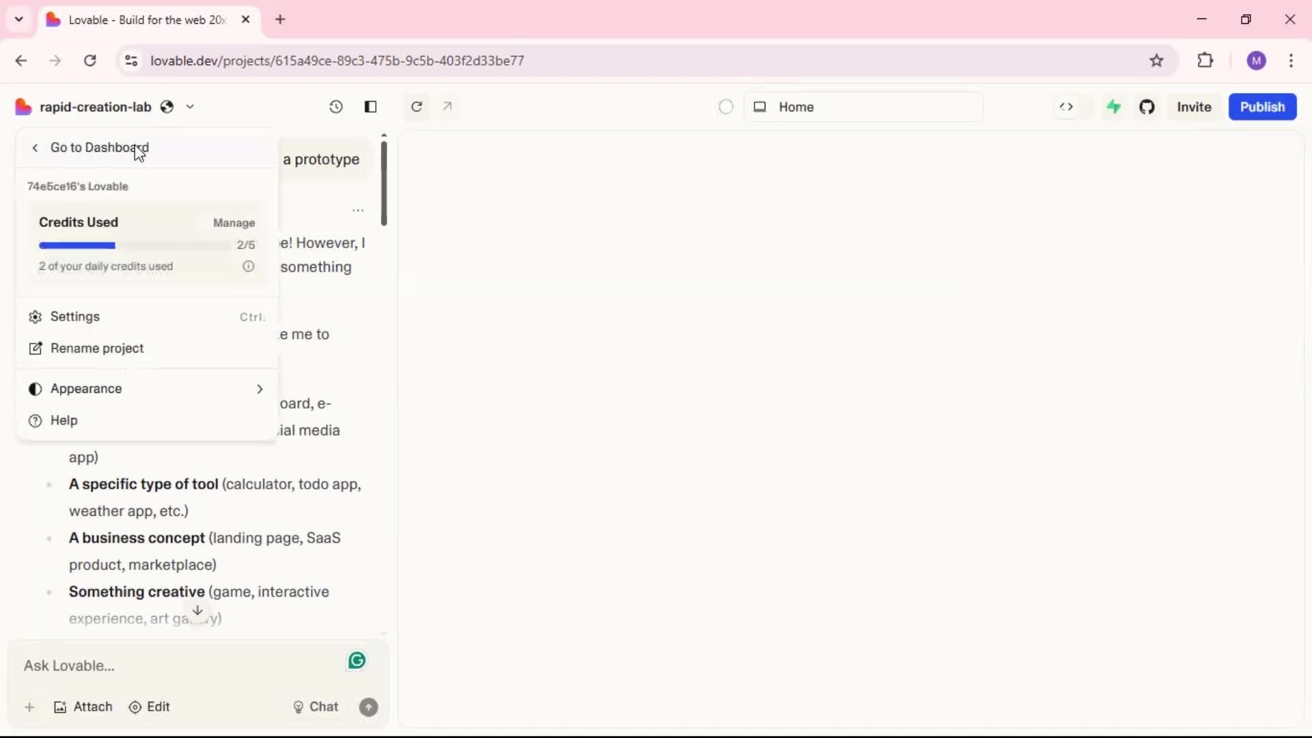Toggle the sidebar panel icon
This screenshot has width=1312, height=738.
pos(370,107)
